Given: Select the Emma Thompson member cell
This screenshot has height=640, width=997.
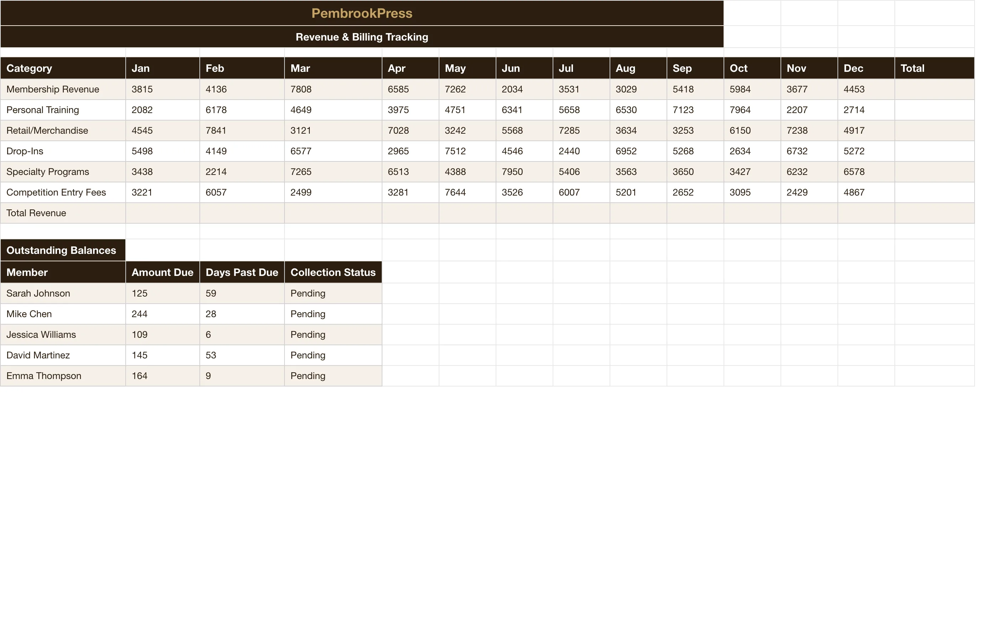Looking at the screenshot, I should [x=63, y=376].
